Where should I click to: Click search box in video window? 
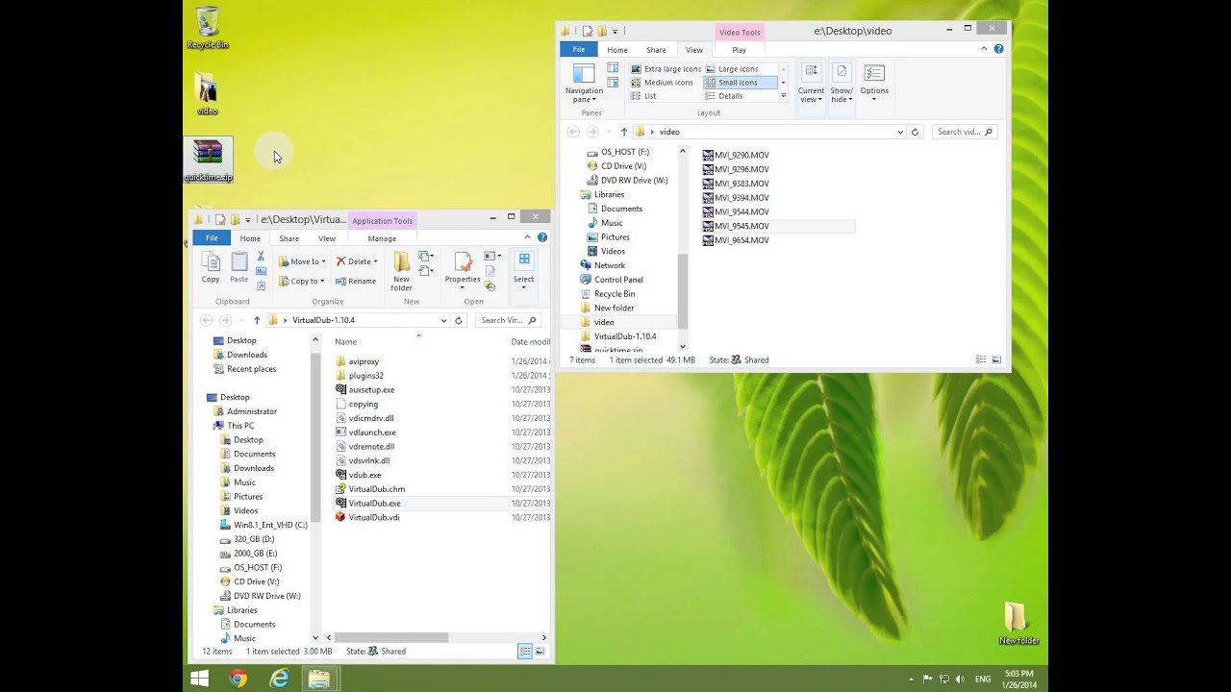pos(965,132)
